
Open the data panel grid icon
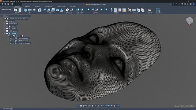coord(5,4)
